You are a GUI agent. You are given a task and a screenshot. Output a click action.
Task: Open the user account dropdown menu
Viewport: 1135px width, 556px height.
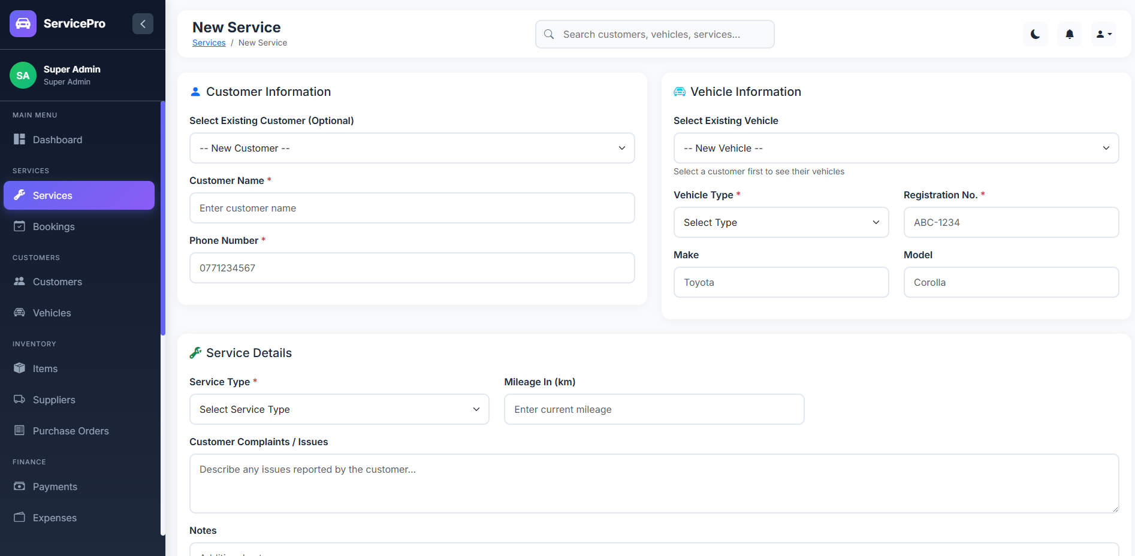click(1103, 34)
